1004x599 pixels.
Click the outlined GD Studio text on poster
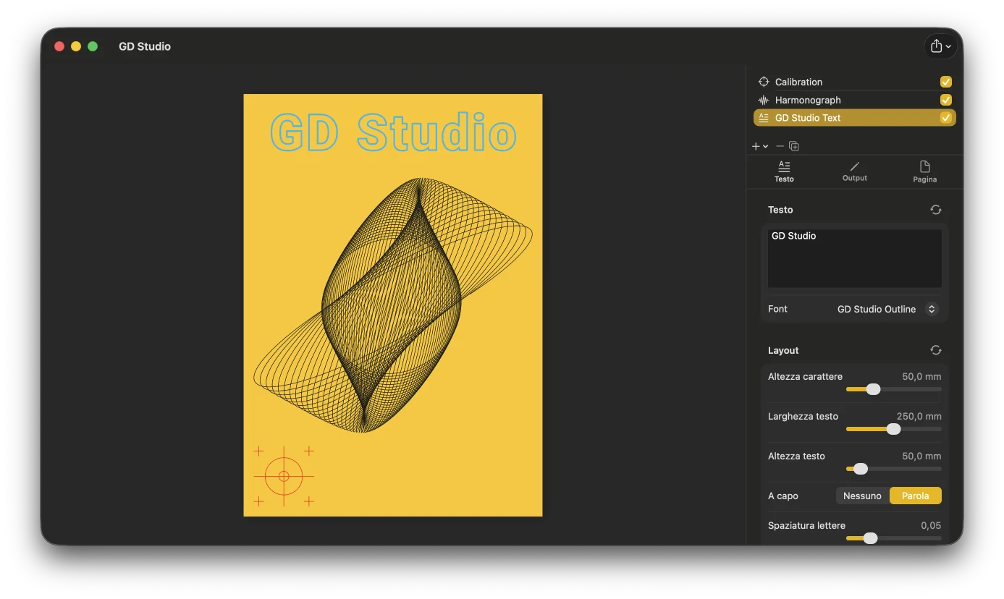tap(393, 132)
